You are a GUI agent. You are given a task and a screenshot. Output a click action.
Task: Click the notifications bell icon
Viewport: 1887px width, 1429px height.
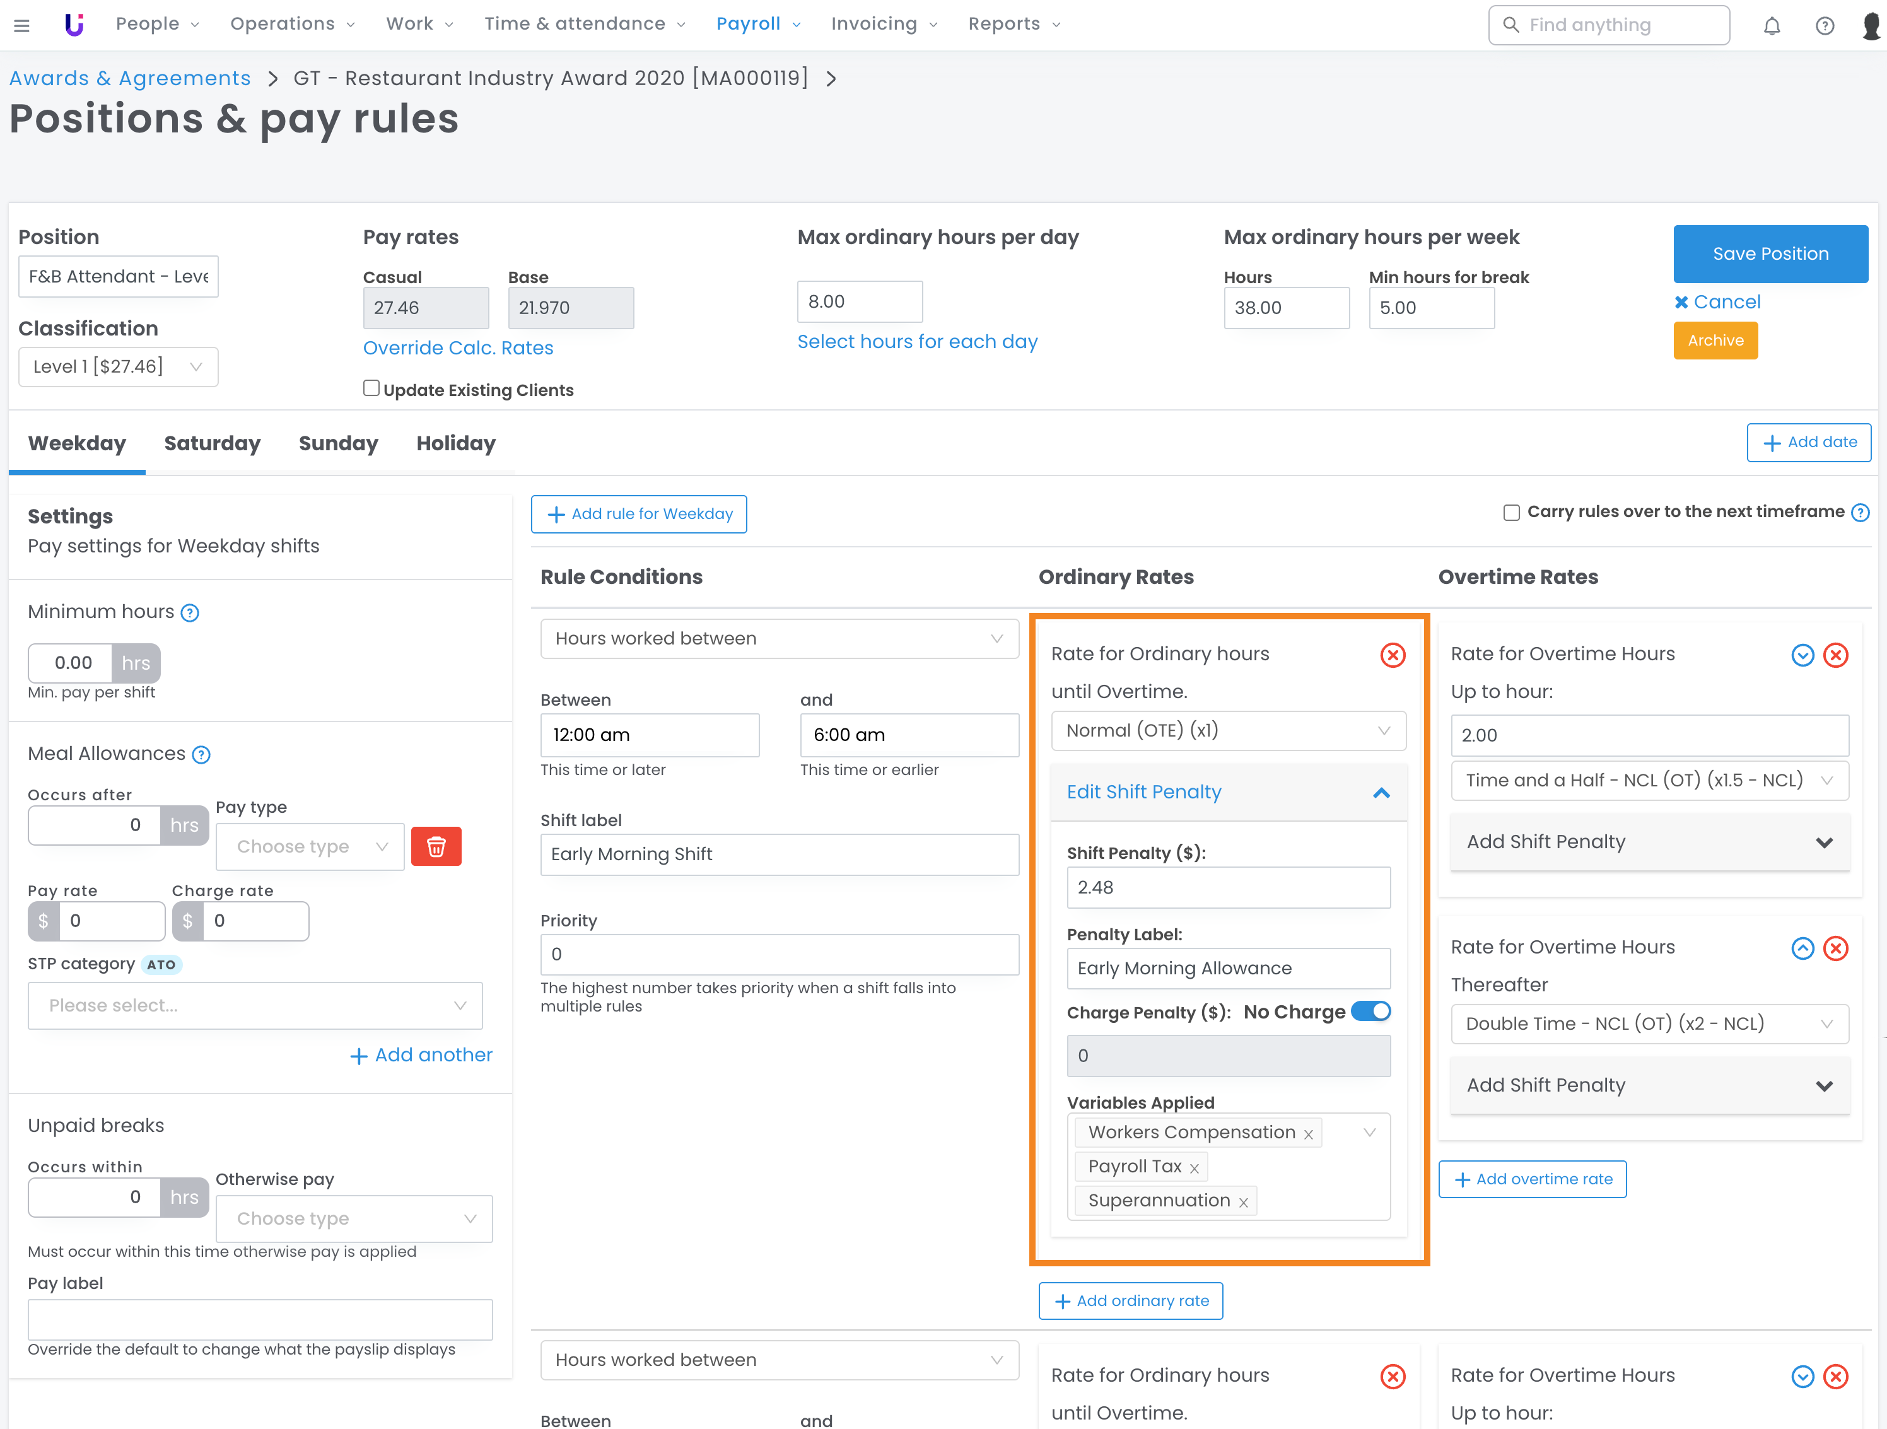tap(1772, 25)
